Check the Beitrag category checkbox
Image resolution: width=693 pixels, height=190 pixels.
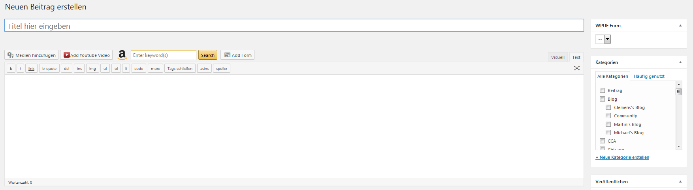point(603,90)
